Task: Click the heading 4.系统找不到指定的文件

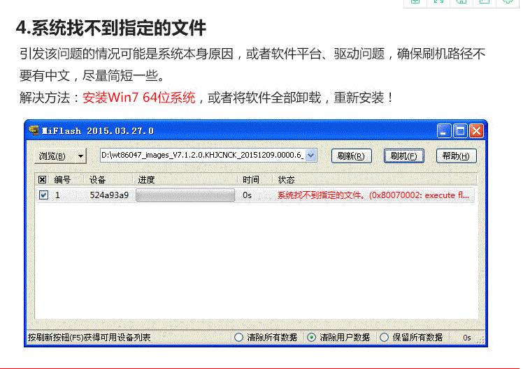Action: pyautogui.click(x=110, y=28)
